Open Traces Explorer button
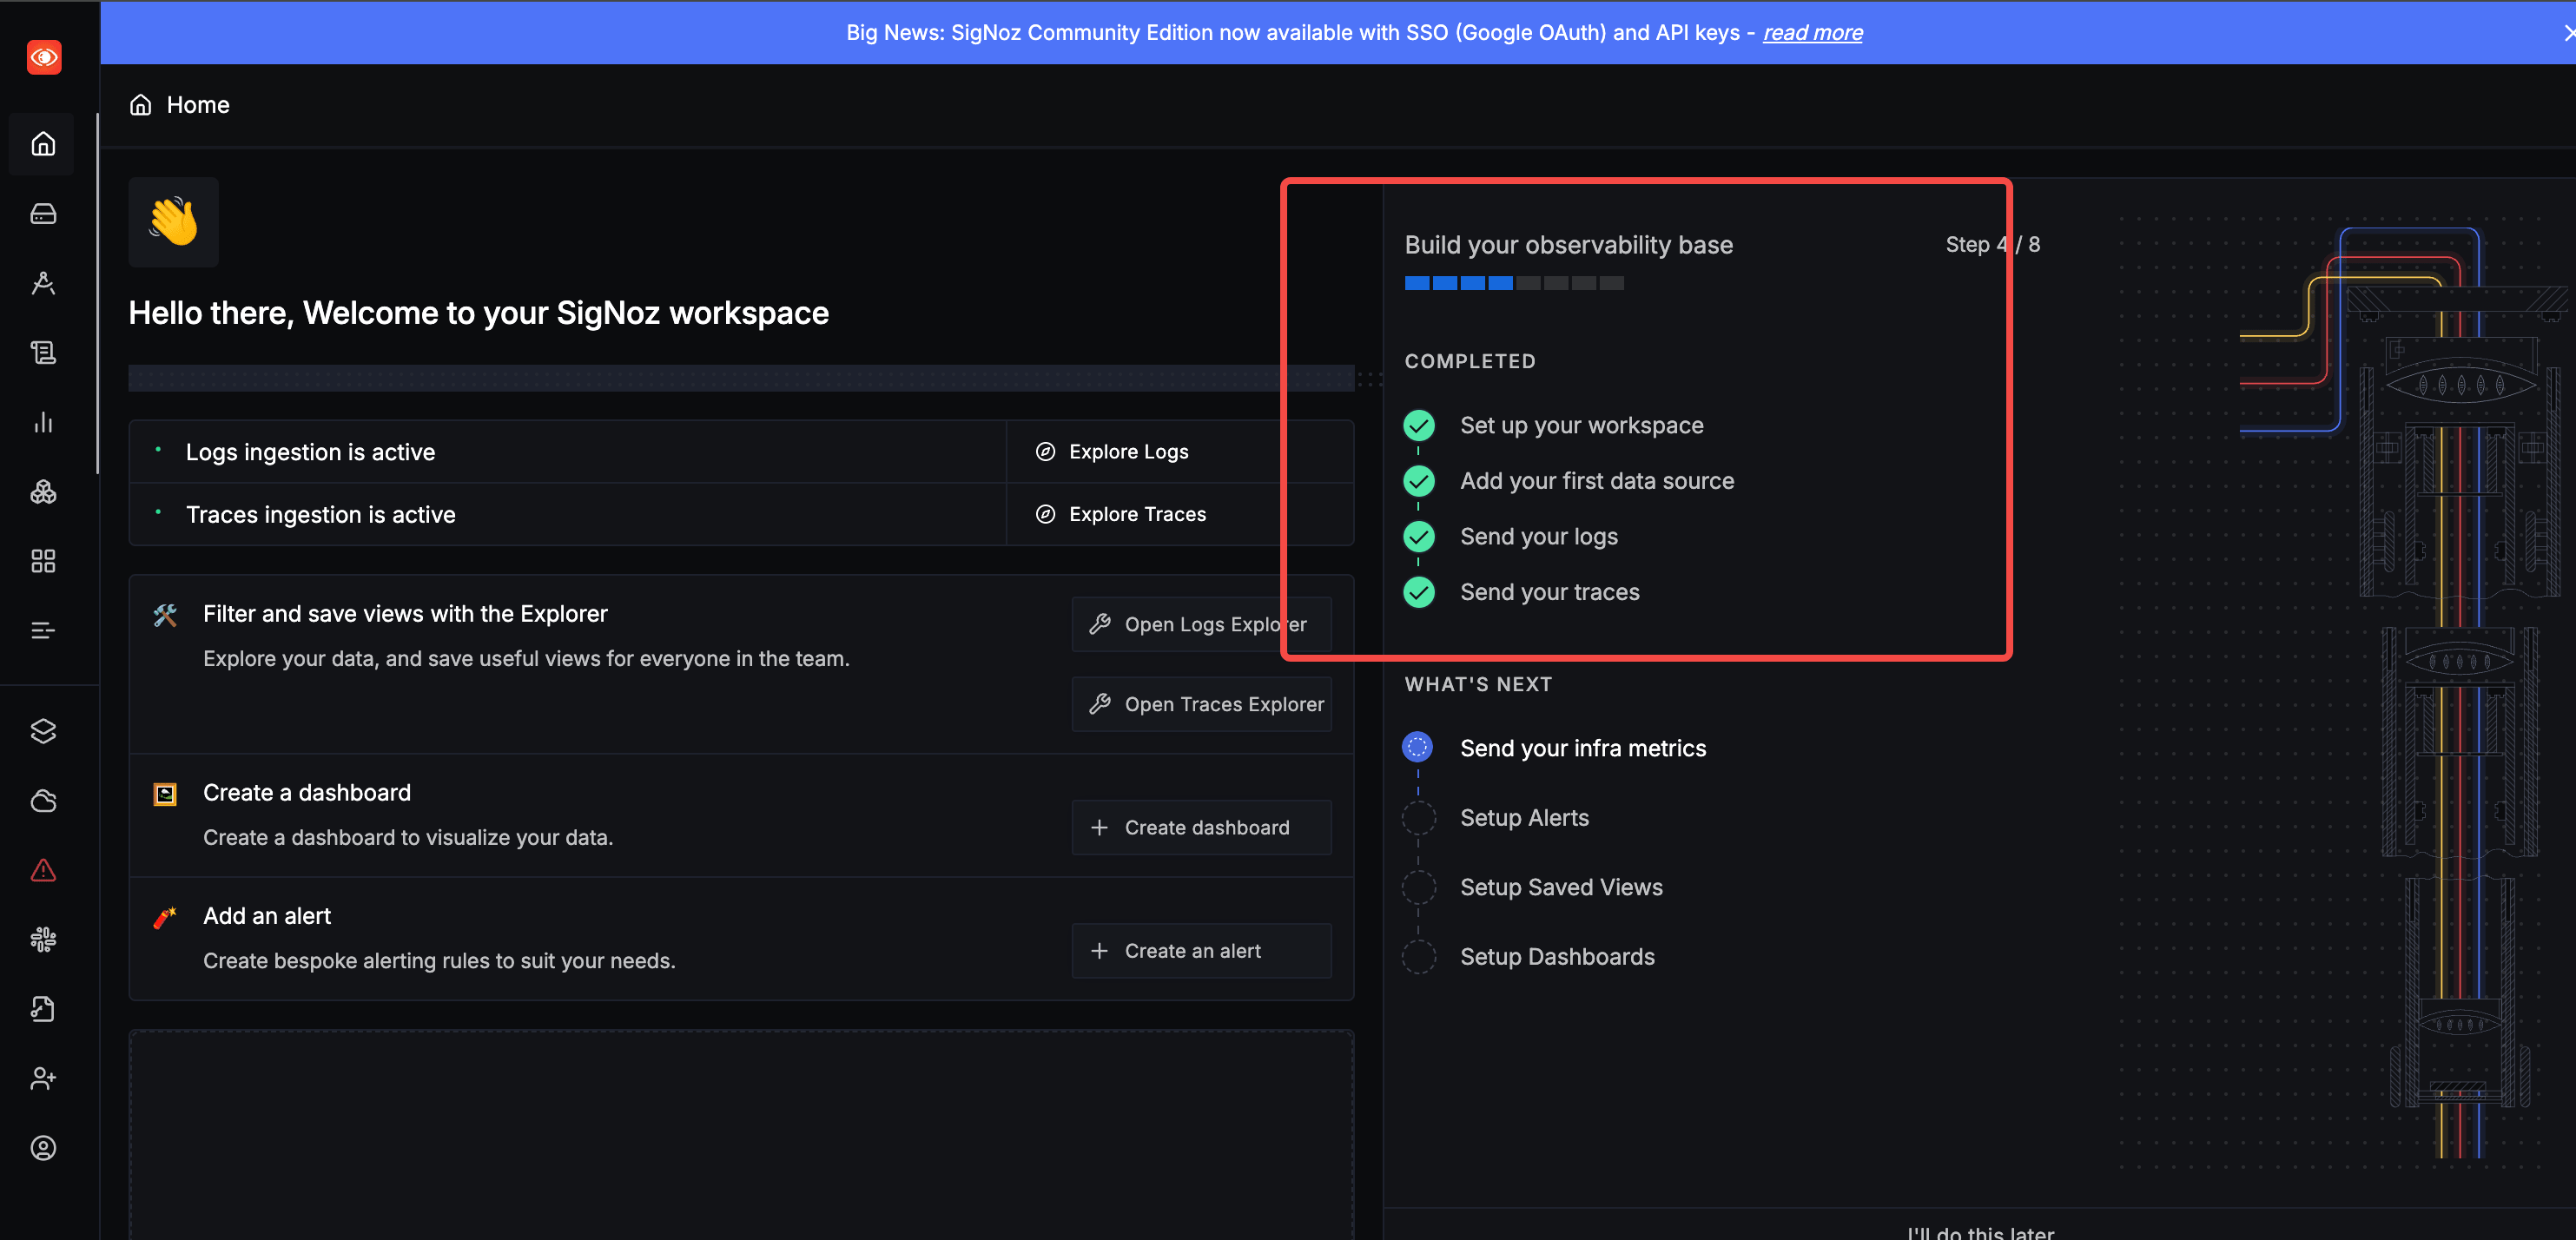This screenshot has height=1240, width=2576. (x=1201, y=704)
